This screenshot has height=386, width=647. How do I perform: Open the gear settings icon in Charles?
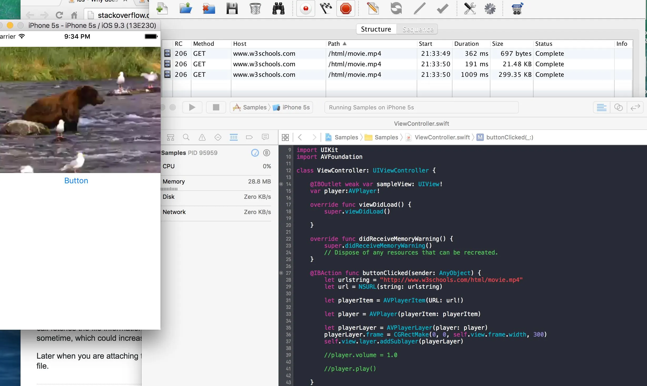[x=490, y=9]
